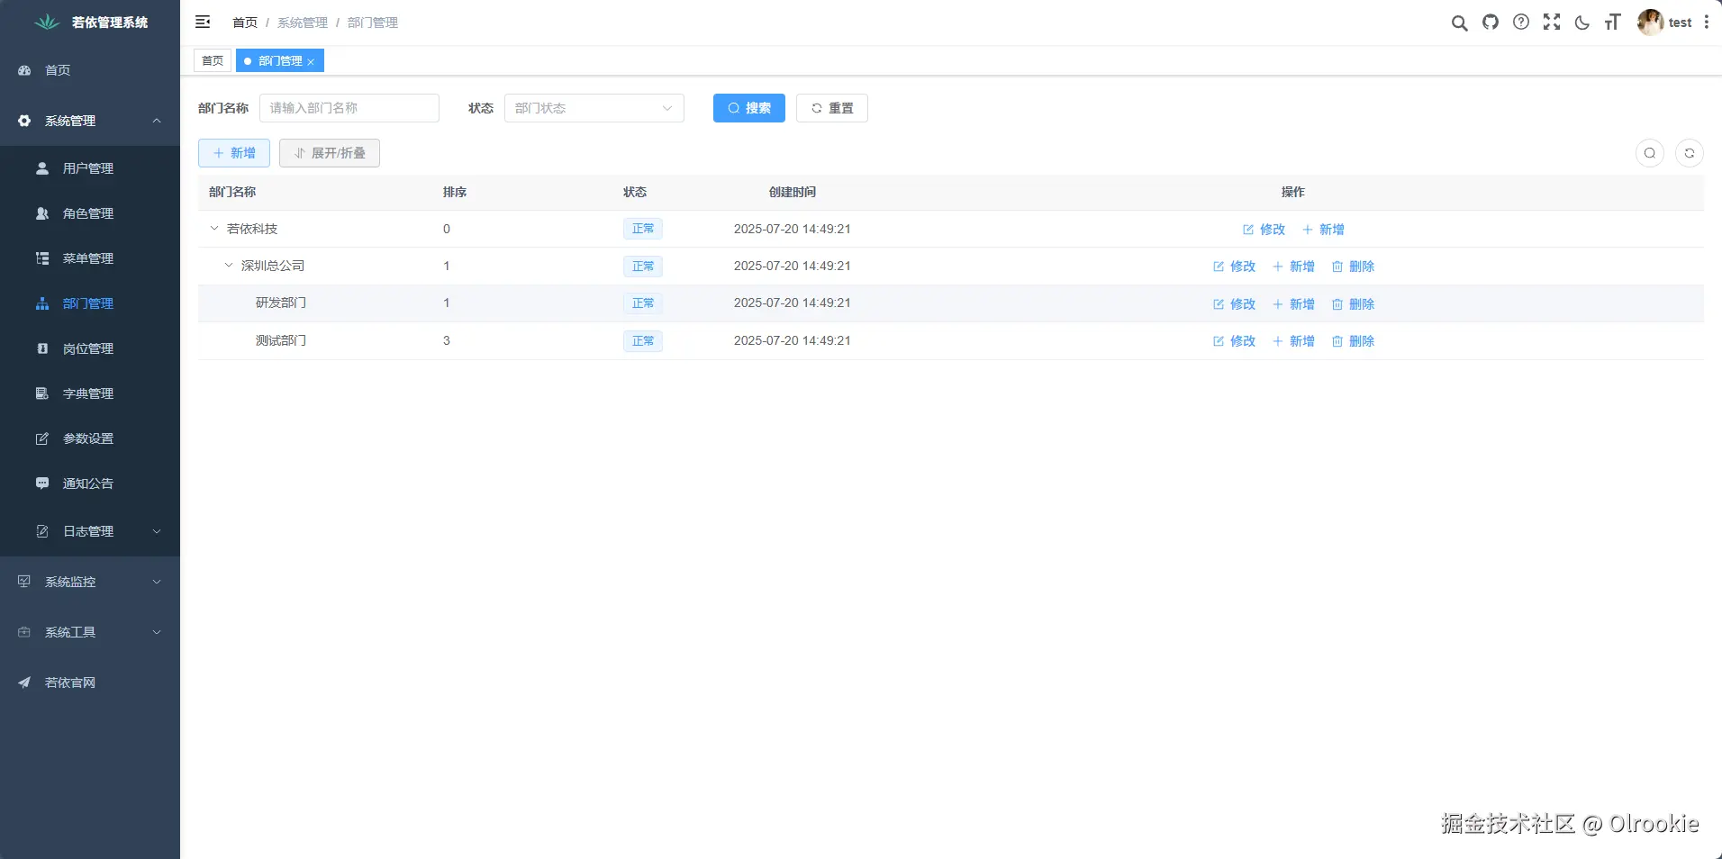
Task: Click the 首页 breadcrumb link
Action: (x=245, y=23)
